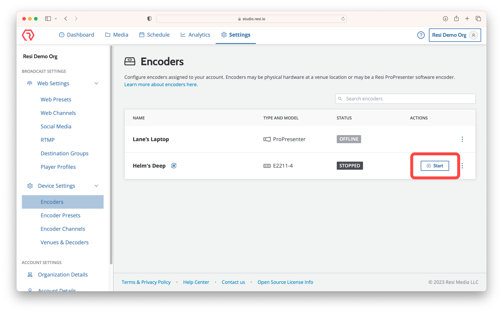This screenshot has width=503, height=313.
Task: Open the three-dot actions menu for Lane's Laptop
Action: click(x=462, y=139)
